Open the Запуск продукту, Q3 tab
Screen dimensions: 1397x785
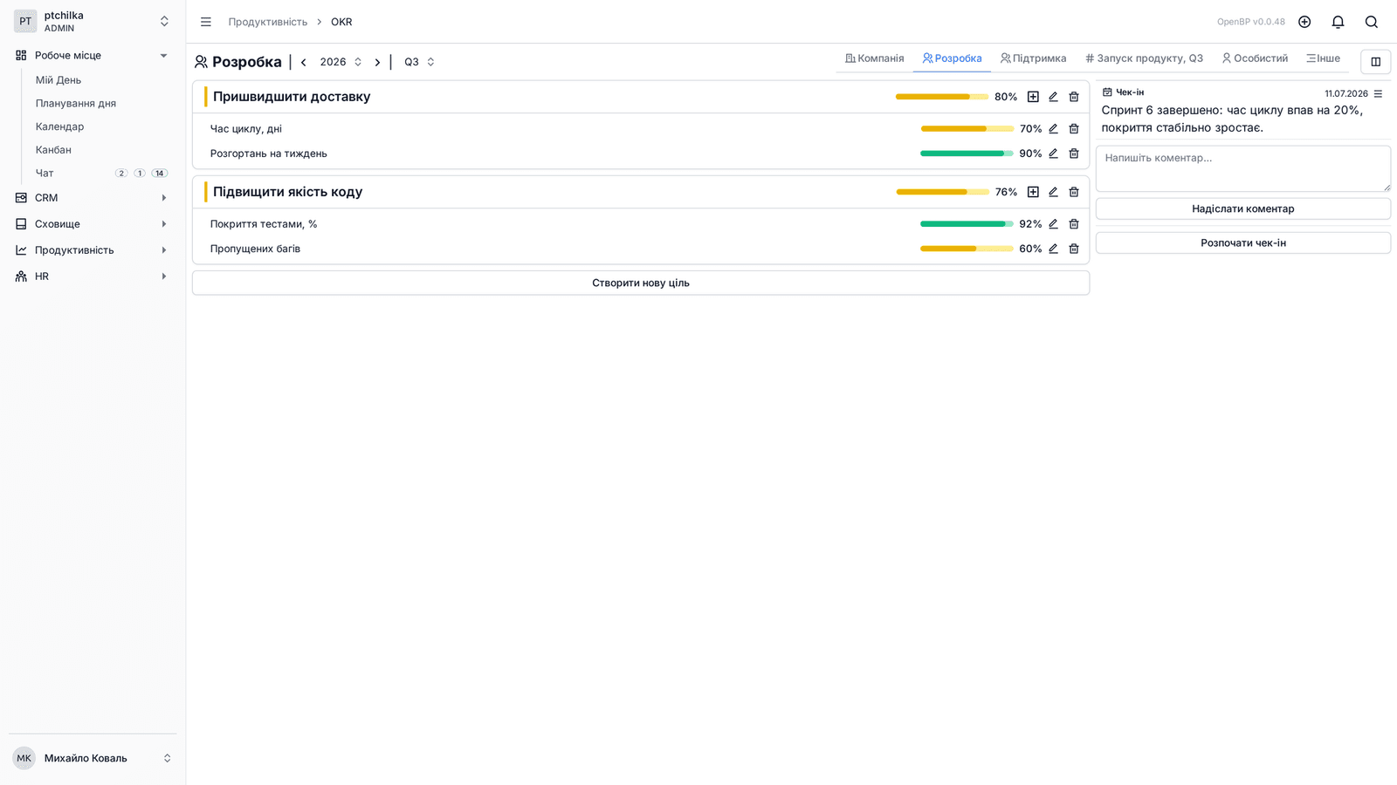pos(1144,58)
